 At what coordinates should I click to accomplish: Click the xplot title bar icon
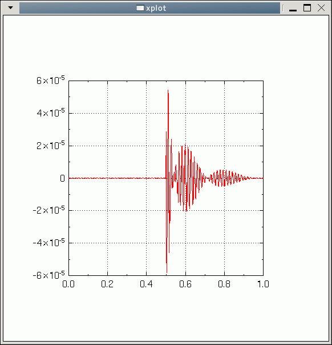140,8
